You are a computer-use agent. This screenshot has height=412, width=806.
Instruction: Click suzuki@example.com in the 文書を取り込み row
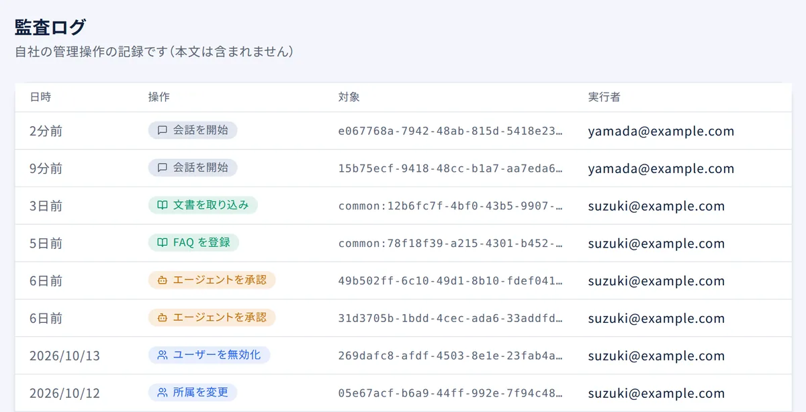(x=657, y=206)
